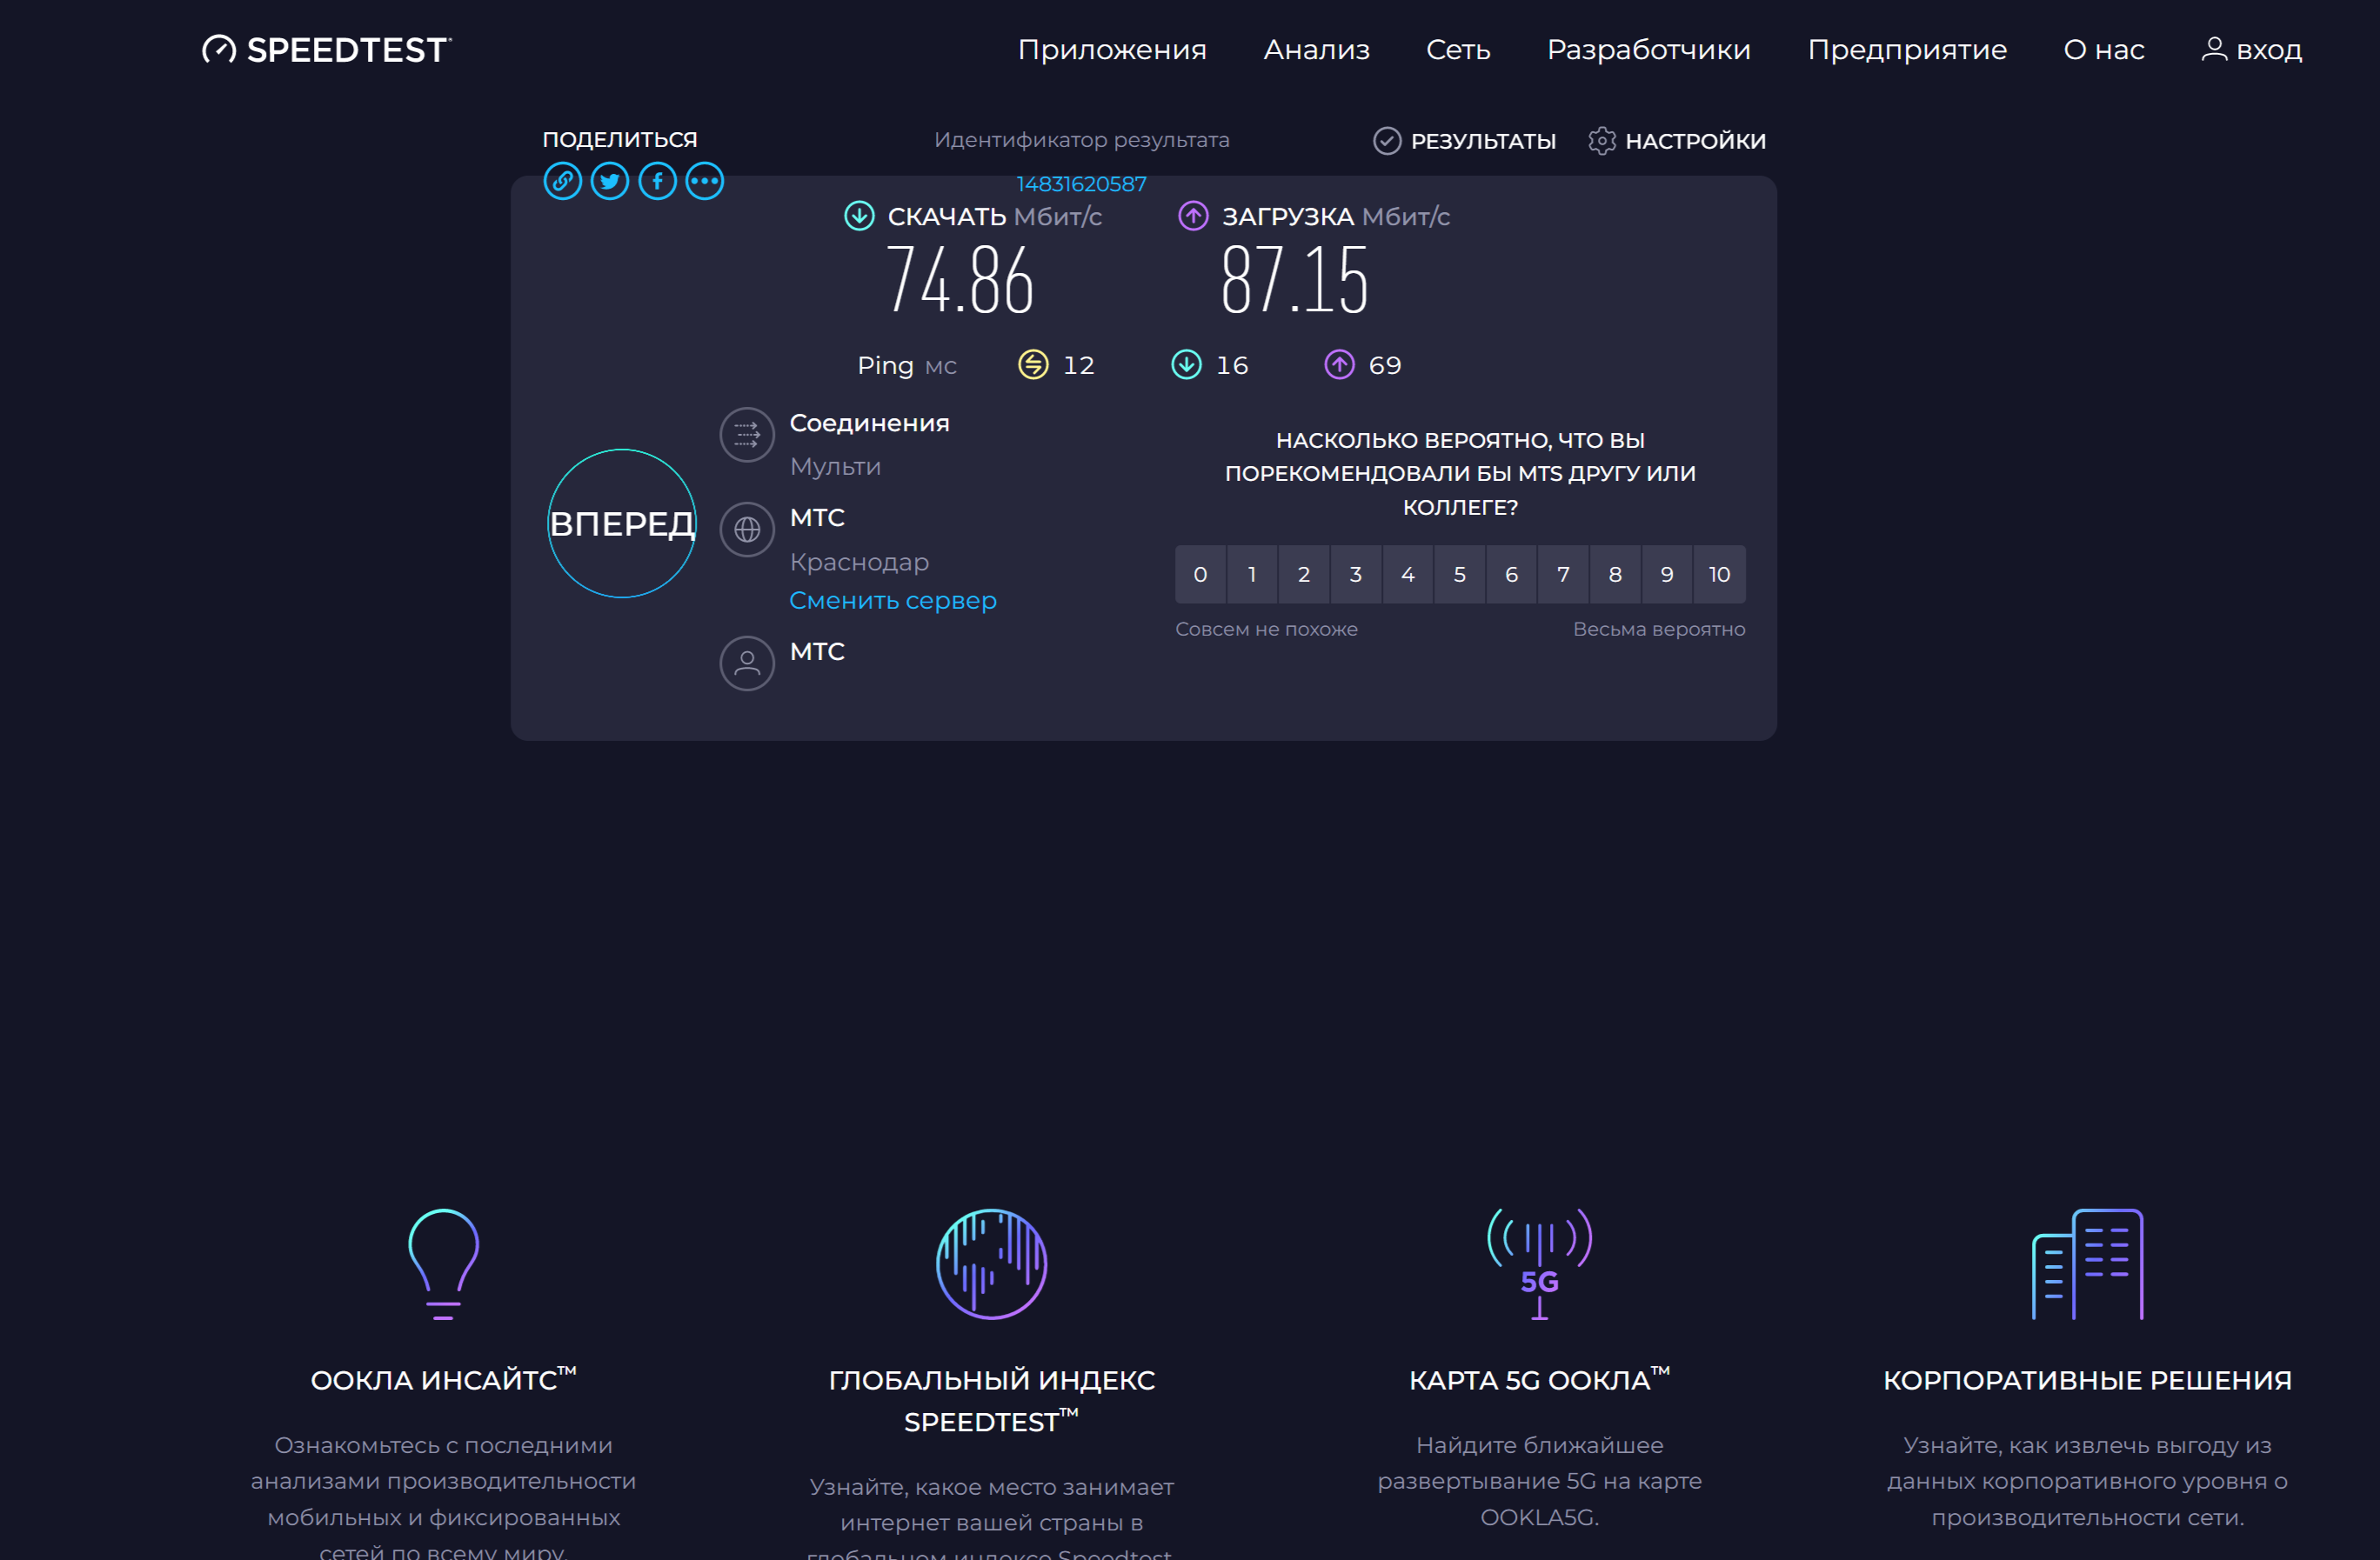Open Ookla Insights lightbulb icon
This screenshot has height=1560, width=2380.
pyautogui.click(x=443, y=1264)
